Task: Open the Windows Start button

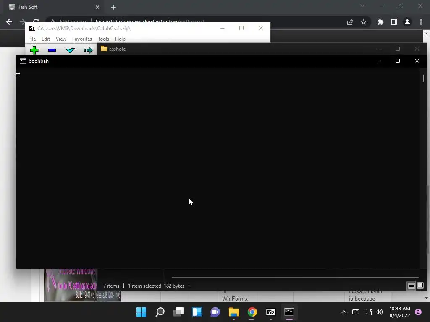Action: [141, 312]
